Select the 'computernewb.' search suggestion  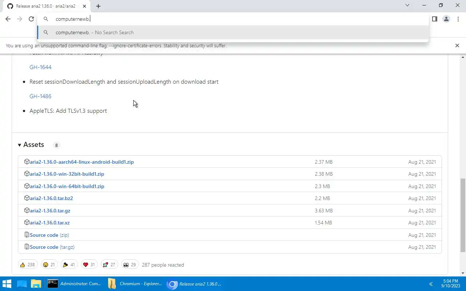(x=233, y=32)
